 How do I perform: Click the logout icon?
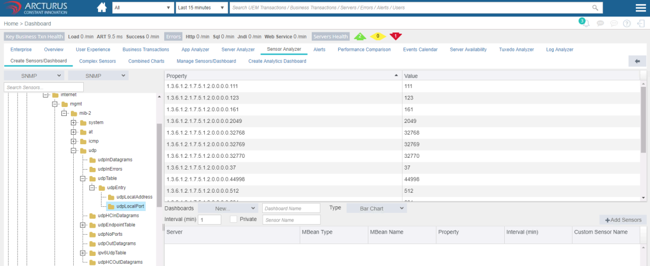click(641, 24)
